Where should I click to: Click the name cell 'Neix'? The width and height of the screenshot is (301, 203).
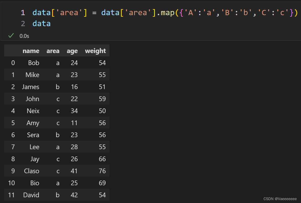(33, 111)
